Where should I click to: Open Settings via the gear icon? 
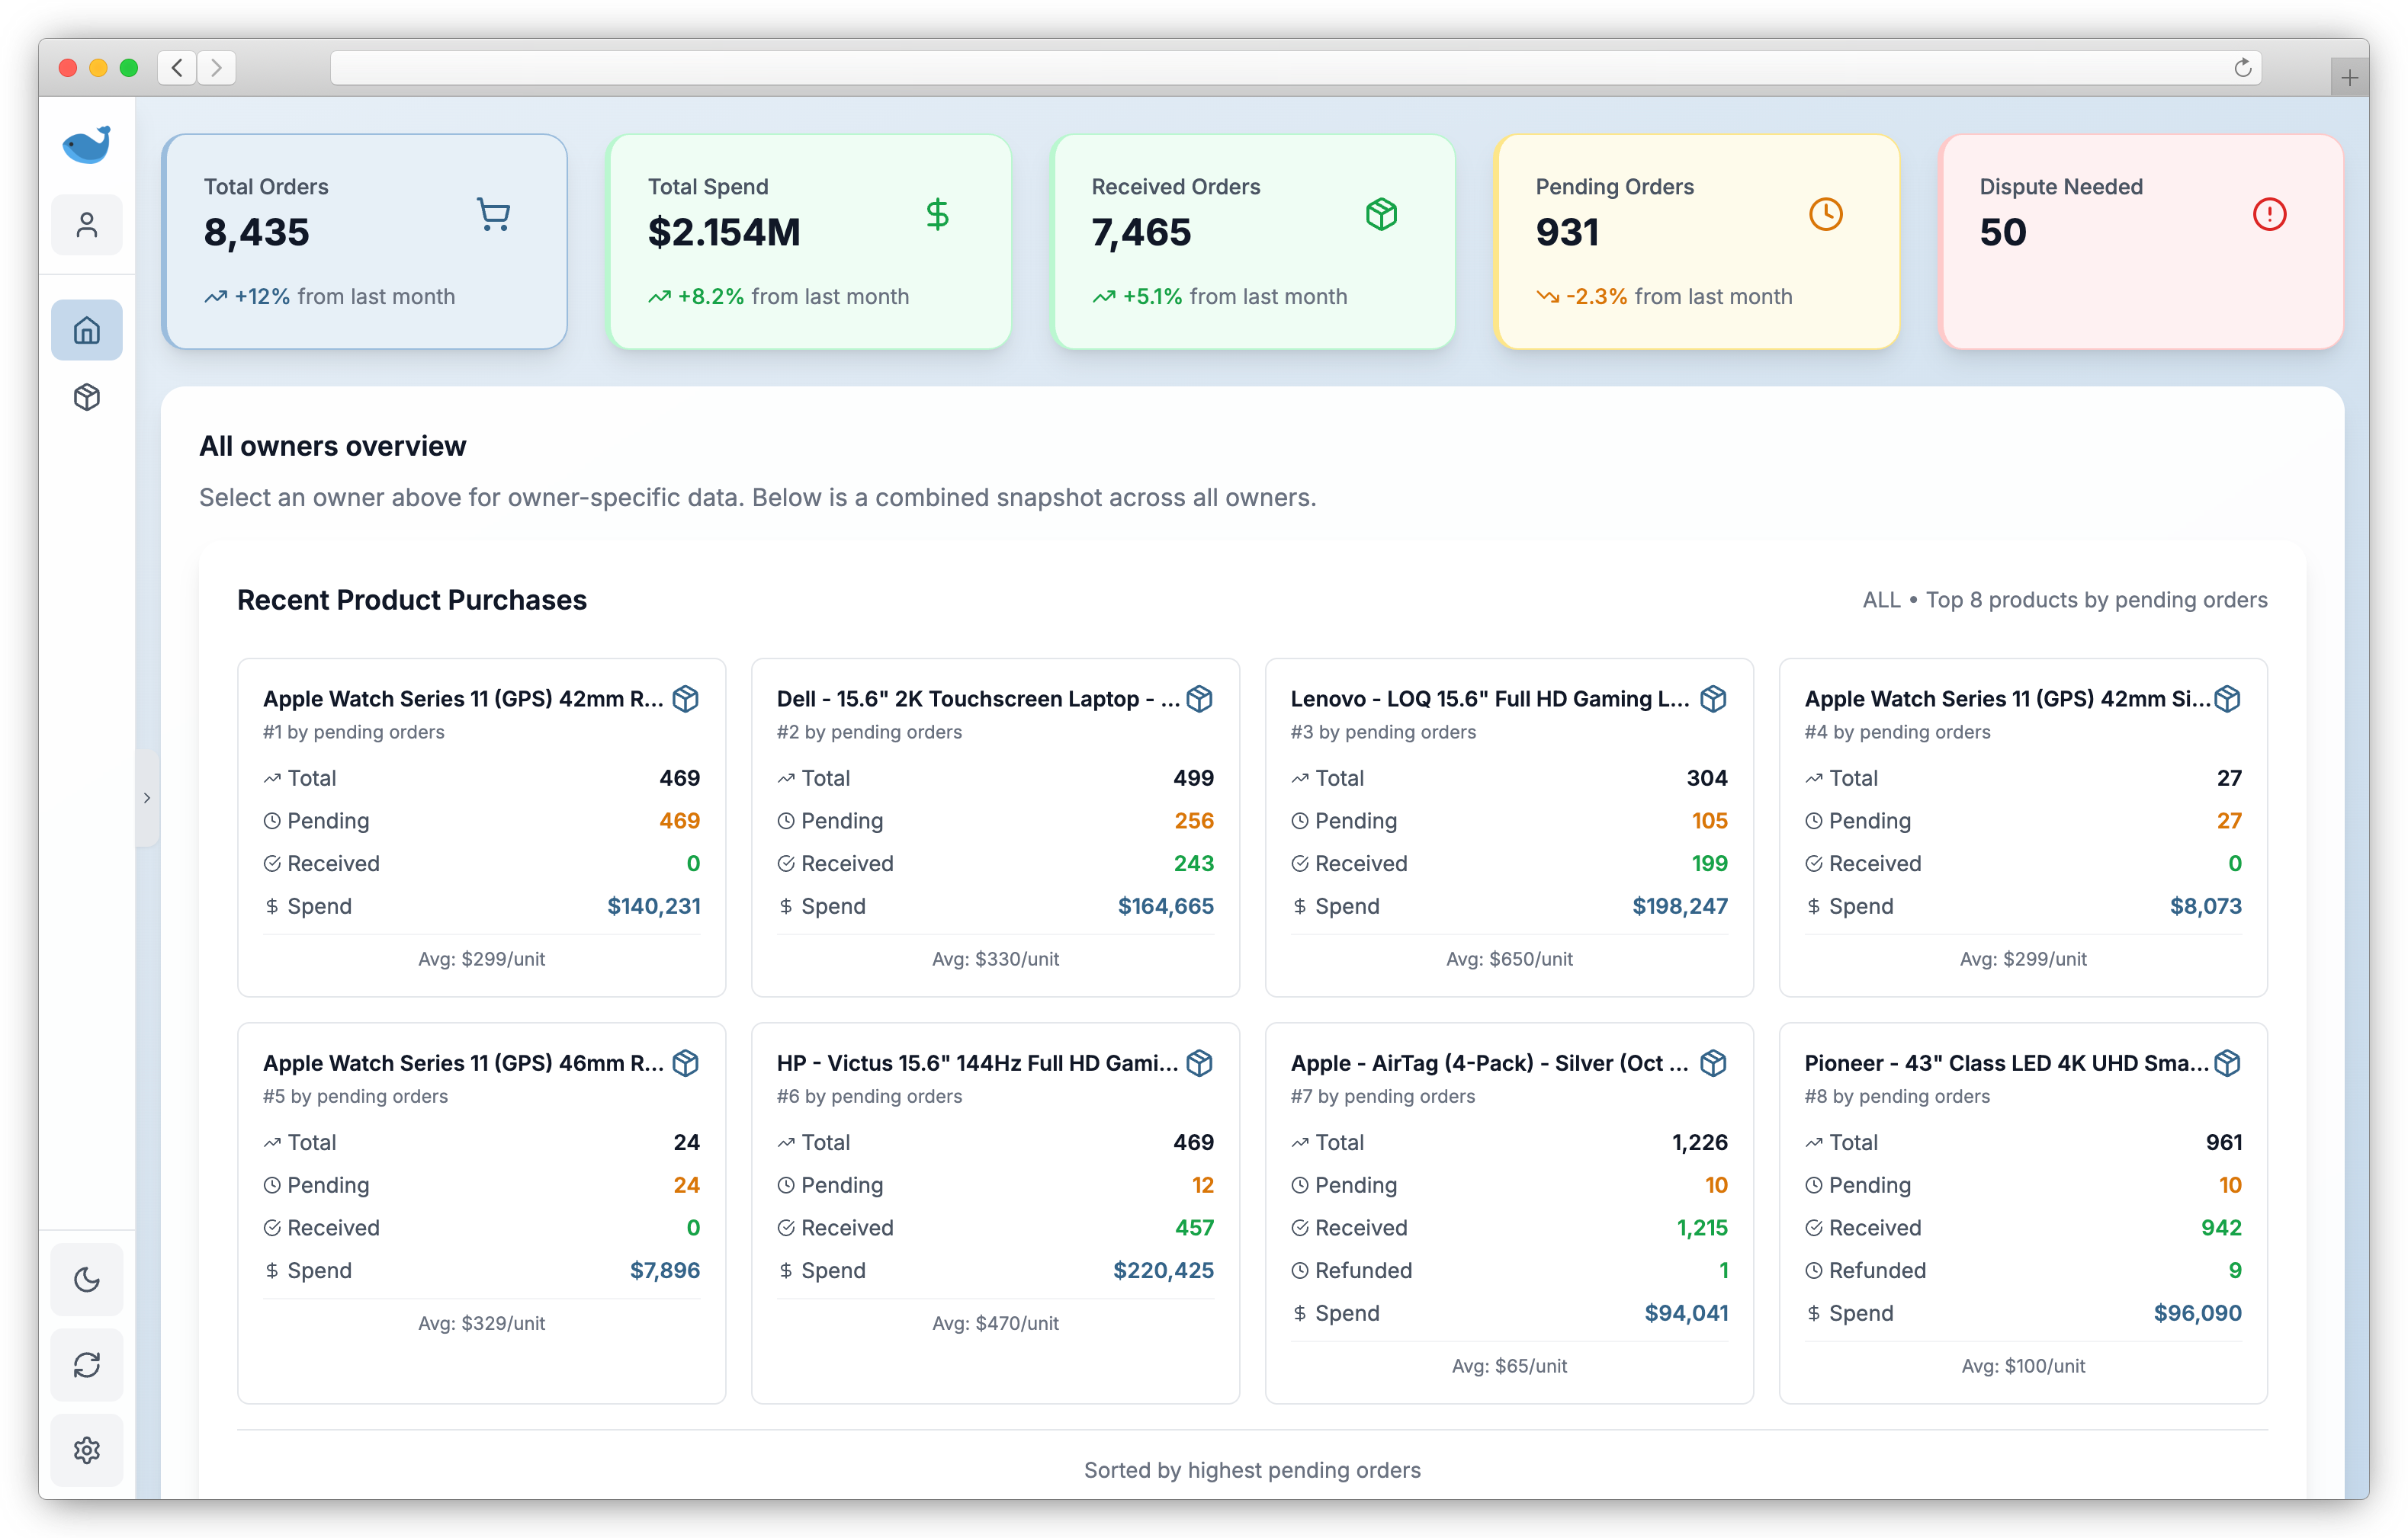click(87, 1450)
